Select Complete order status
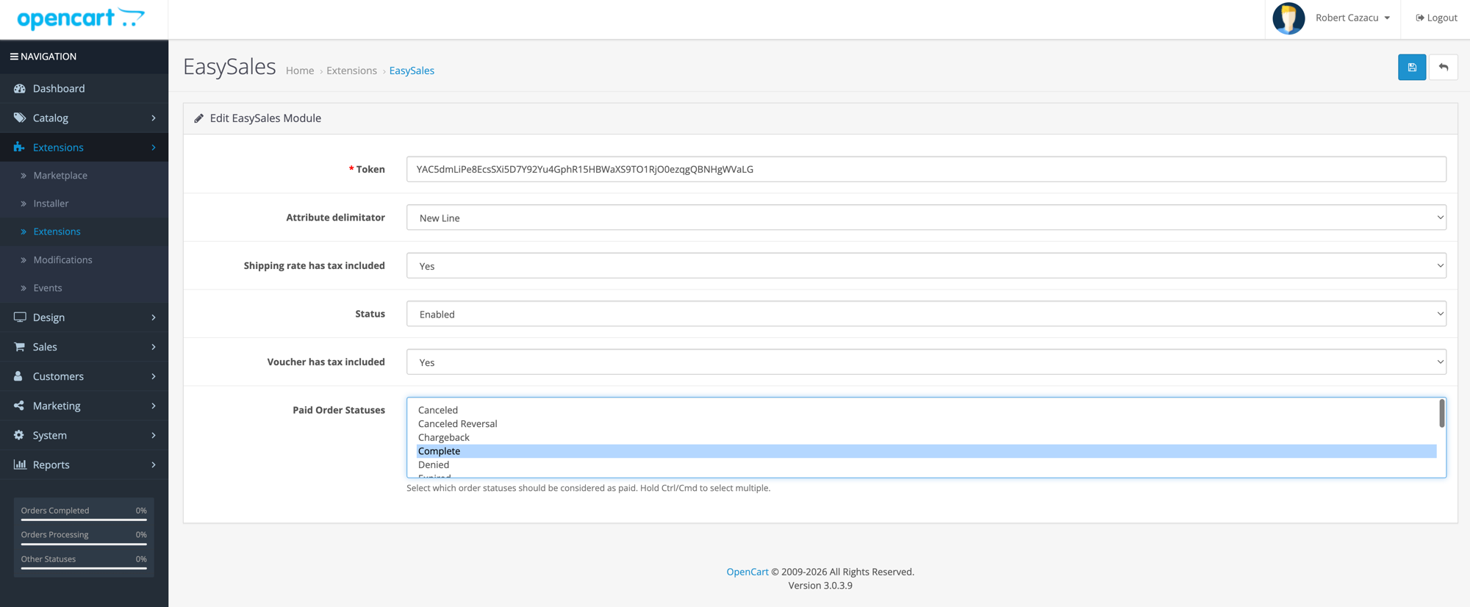Screen dimensions: 1470x607 coord(926,451)
